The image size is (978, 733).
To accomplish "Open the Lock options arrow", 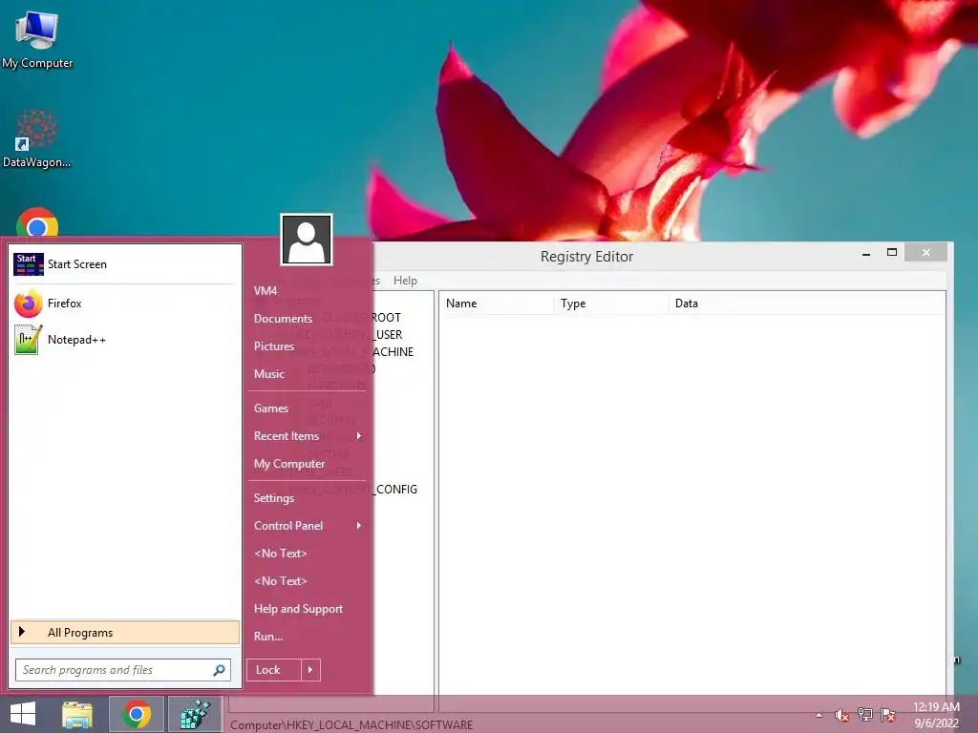I will pos(310,670).
